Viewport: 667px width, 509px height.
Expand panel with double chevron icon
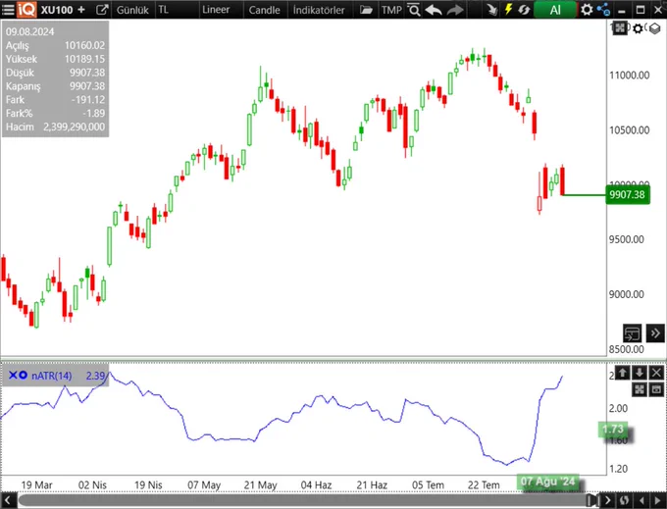[x=655, y=332]
